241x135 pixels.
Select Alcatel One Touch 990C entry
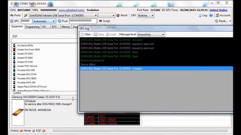[x=29, y=49]
